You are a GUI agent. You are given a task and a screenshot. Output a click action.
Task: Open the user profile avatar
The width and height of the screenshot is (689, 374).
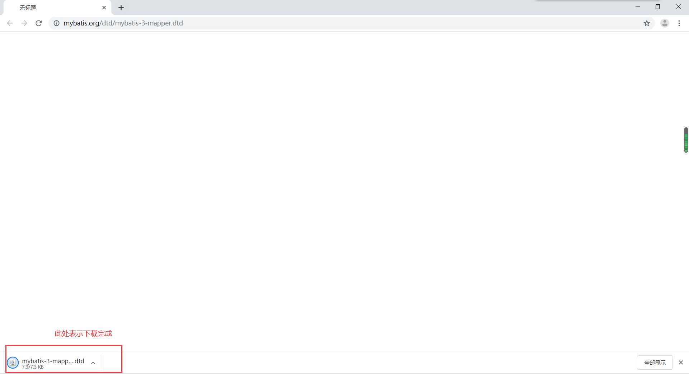click(665, 23)
